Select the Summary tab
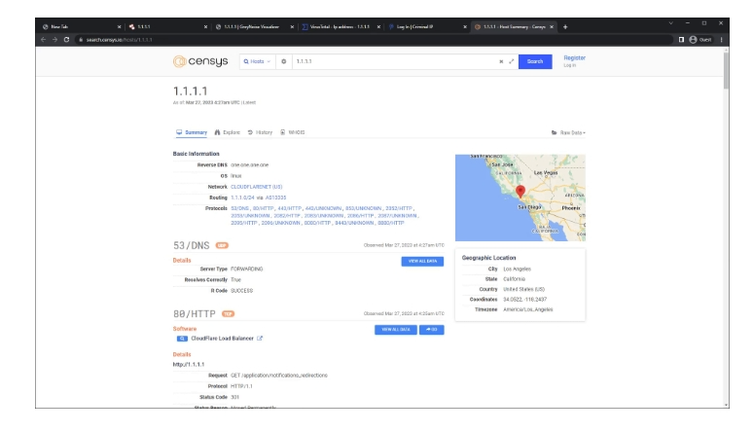This screenshot has height=432, width=753. (x=192, y=132)
